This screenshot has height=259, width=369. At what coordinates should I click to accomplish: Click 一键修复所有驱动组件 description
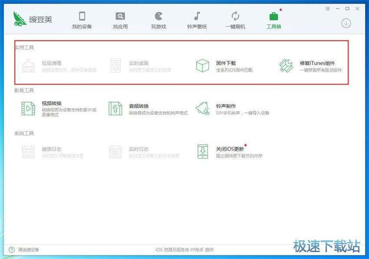point(321,70)
